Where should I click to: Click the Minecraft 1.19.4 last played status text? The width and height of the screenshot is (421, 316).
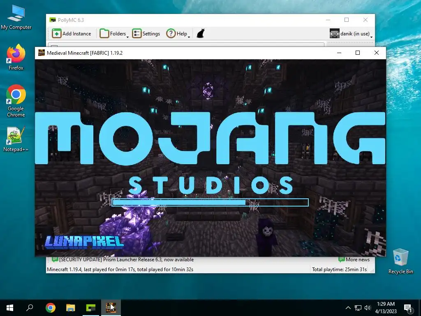click(x=120, y=269)
